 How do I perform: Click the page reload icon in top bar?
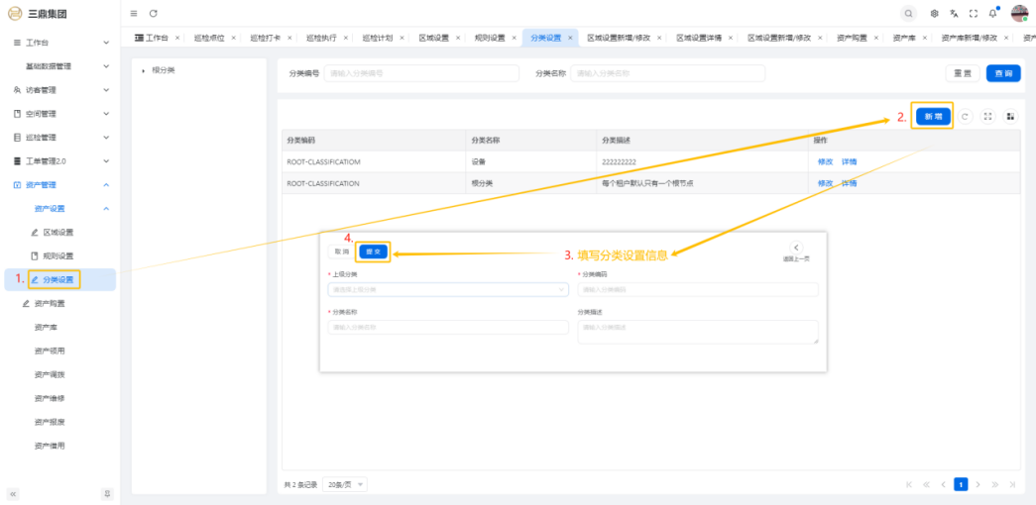pos(153,13)
